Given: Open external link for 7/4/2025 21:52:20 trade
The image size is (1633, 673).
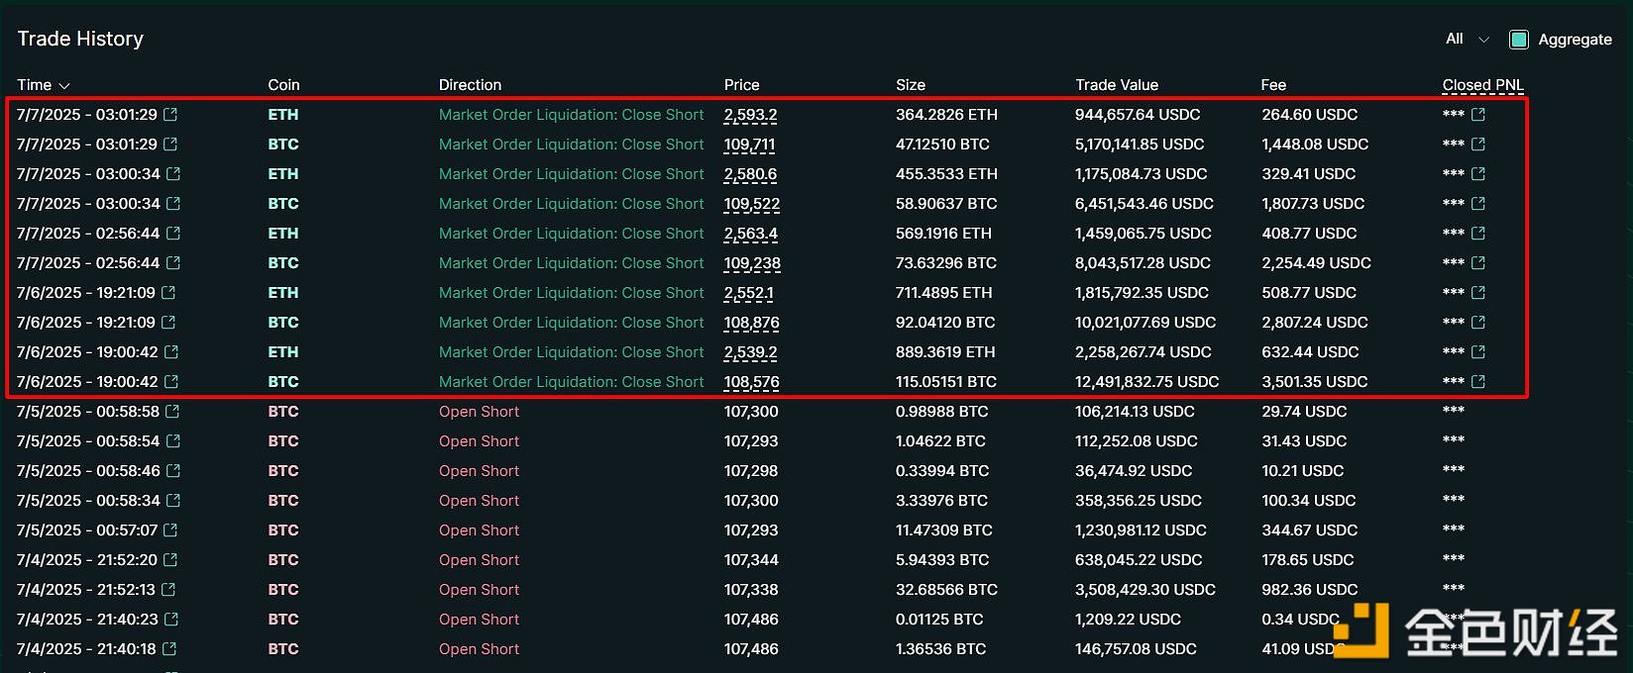Looking at the screenshot, I should coord(170,560).
